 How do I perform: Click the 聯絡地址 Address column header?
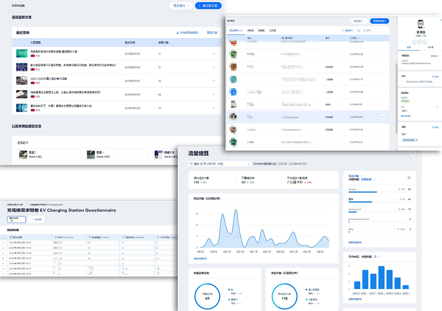click(137, 238)
